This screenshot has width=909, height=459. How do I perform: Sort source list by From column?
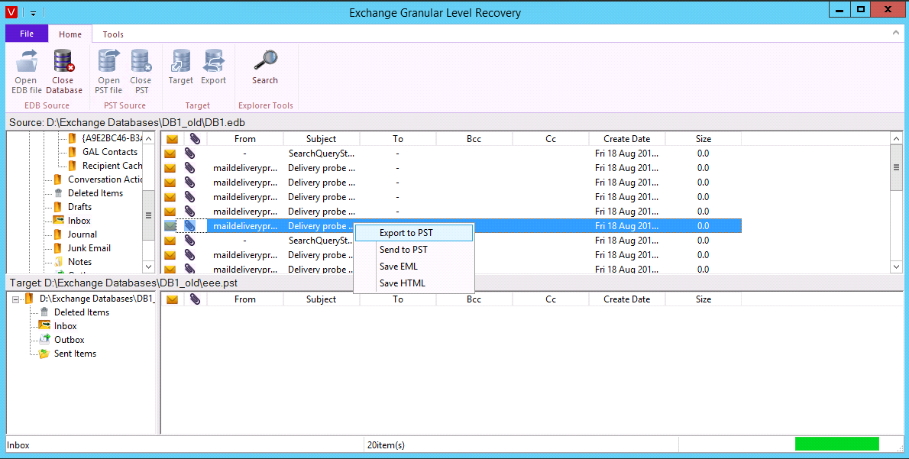point(245,139)
